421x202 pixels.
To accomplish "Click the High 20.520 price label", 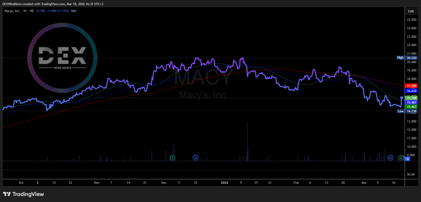I will point(407,57).
